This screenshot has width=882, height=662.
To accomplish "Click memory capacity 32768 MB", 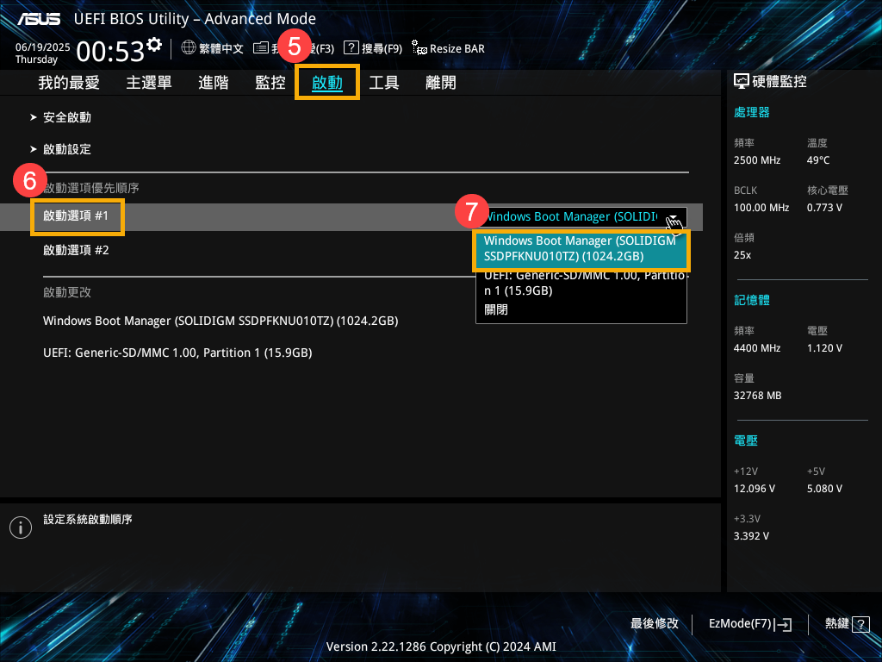I will click(x=757, y=396).
